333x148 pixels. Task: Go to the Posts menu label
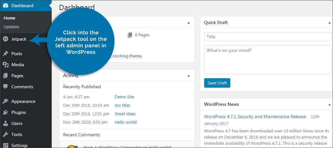click(x=17, y=54)
